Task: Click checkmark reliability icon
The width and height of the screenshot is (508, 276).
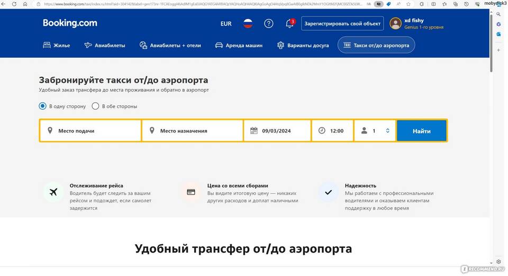Action: pos(328,192)
